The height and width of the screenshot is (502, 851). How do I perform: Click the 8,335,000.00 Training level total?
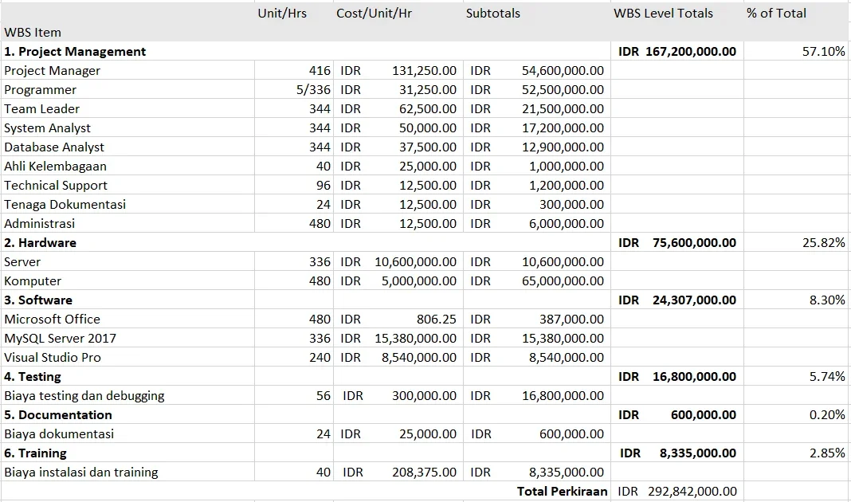698,453
